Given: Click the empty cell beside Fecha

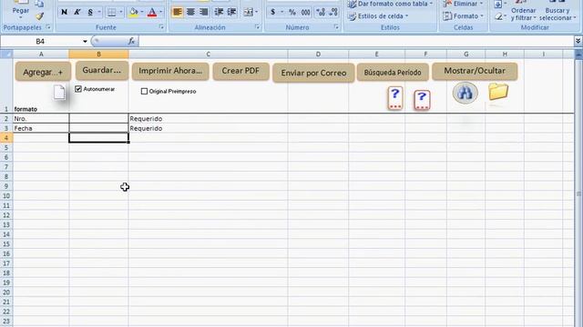Looking at the screenshot, I should point(98,128).
